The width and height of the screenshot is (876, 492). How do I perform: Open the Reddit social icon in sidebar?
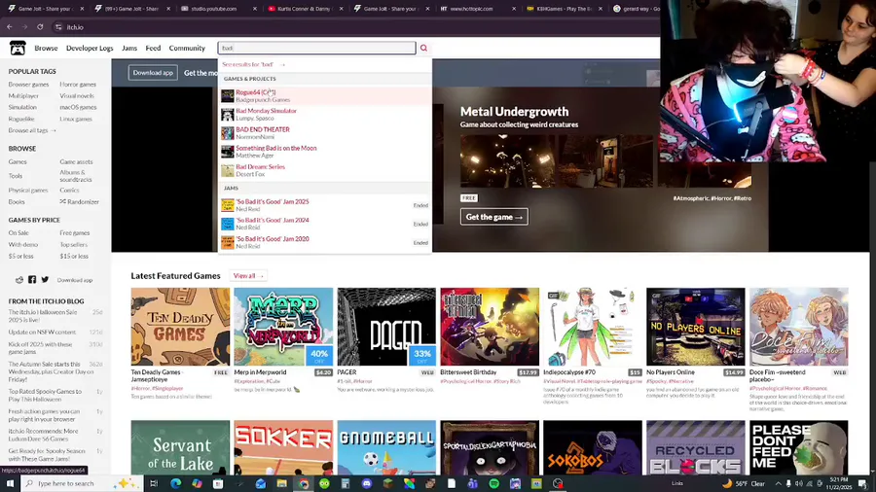click(x=19, y=280)
